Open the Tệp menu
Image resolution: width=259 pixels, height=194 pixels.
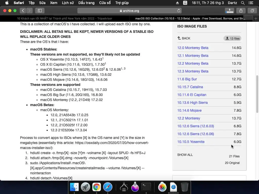[x=32, y=3]
